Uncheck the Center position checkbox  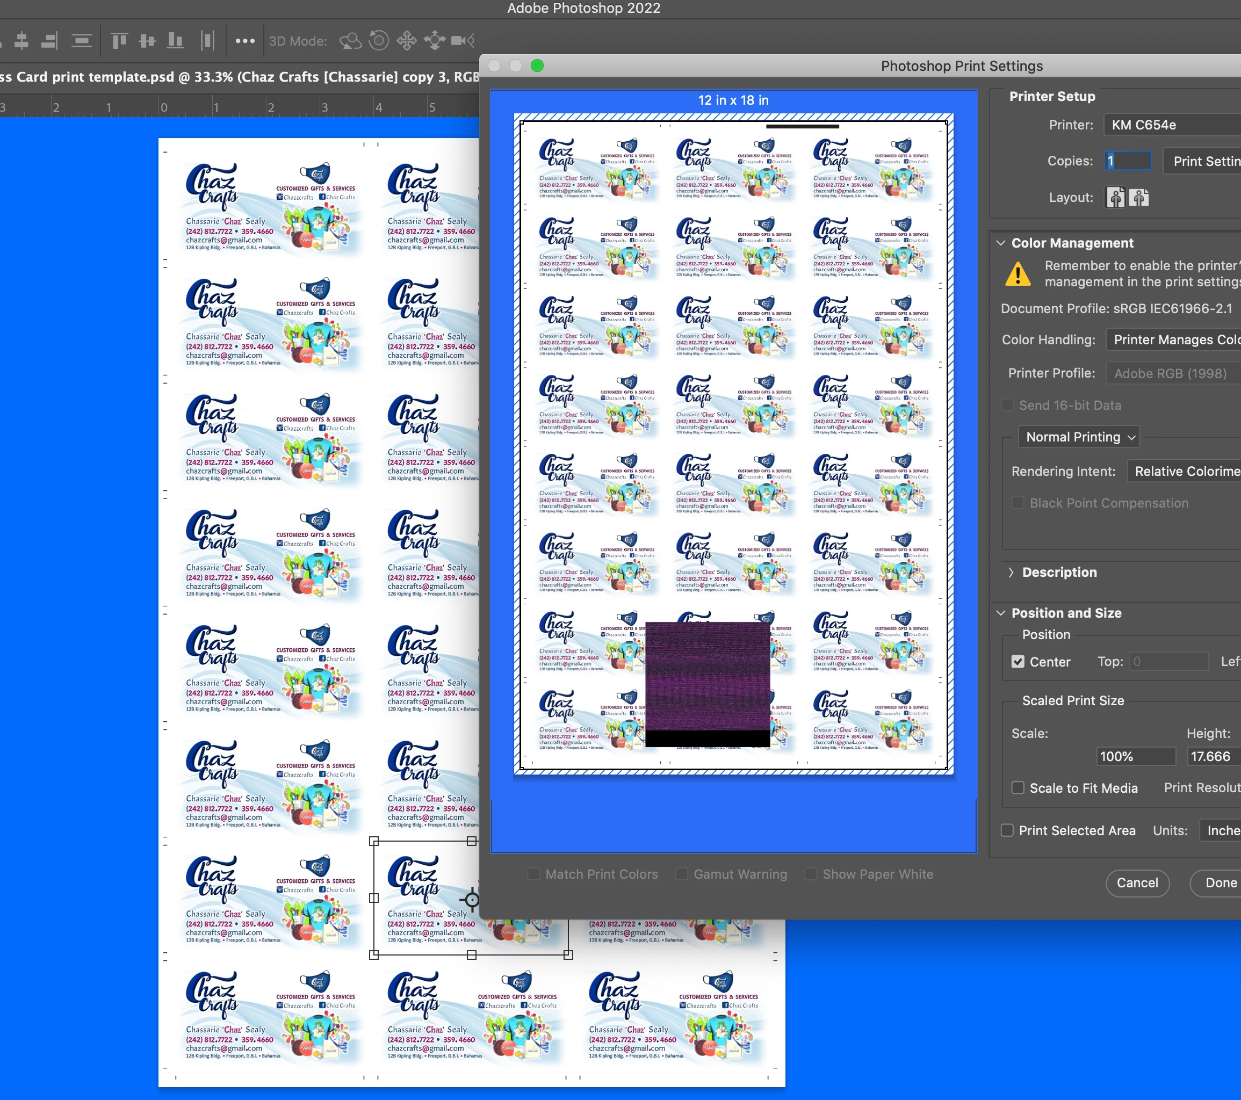(1018, 662)
